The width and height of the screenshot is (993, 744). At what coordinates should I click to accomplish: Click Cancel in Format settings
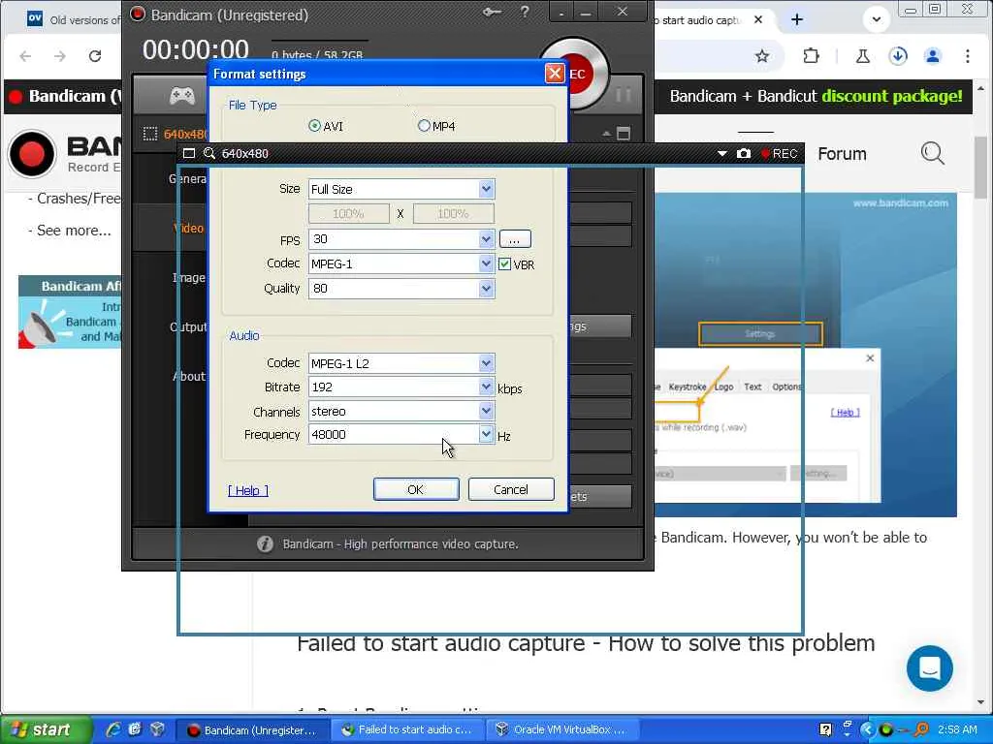[511, 489]
